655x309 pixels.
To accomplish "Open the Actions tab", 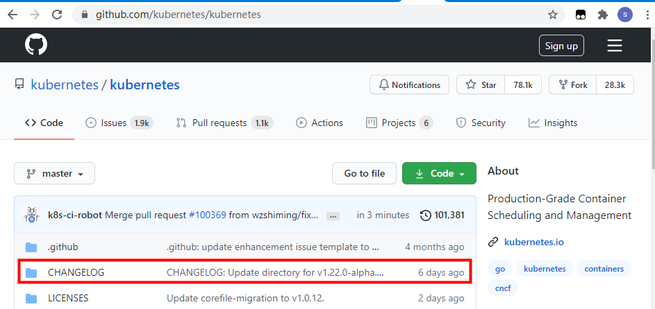I will coord(319,123).
